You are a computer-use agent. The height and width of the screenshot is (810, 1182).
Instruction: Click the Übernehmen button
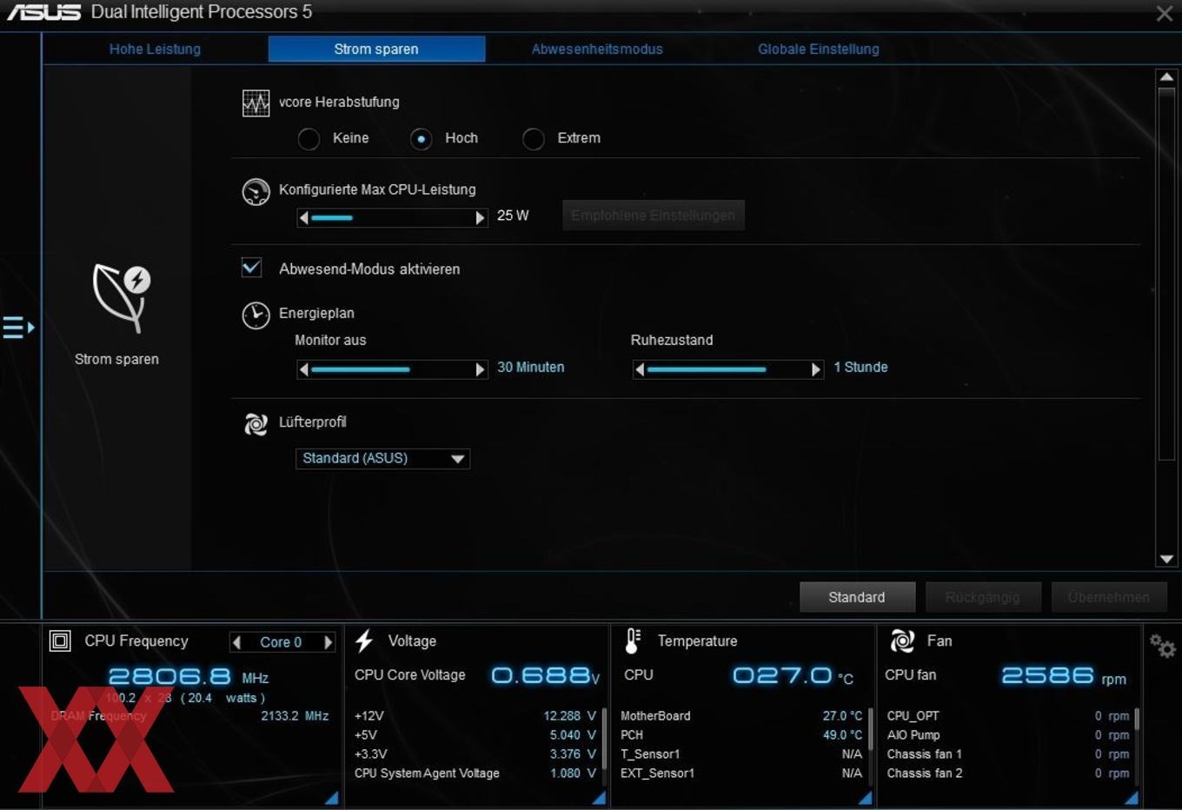(x=1108, y=597)
